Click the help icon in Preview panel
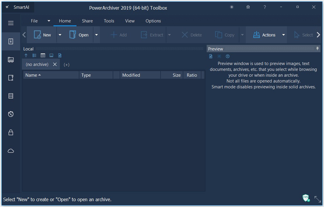Image resolution: width=324 pixels, height=207 pixels. (228, 56)
